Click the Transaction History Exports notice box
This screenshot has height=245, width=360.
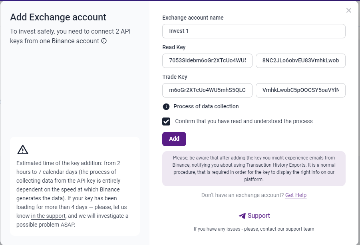click(x=254, y=169)
